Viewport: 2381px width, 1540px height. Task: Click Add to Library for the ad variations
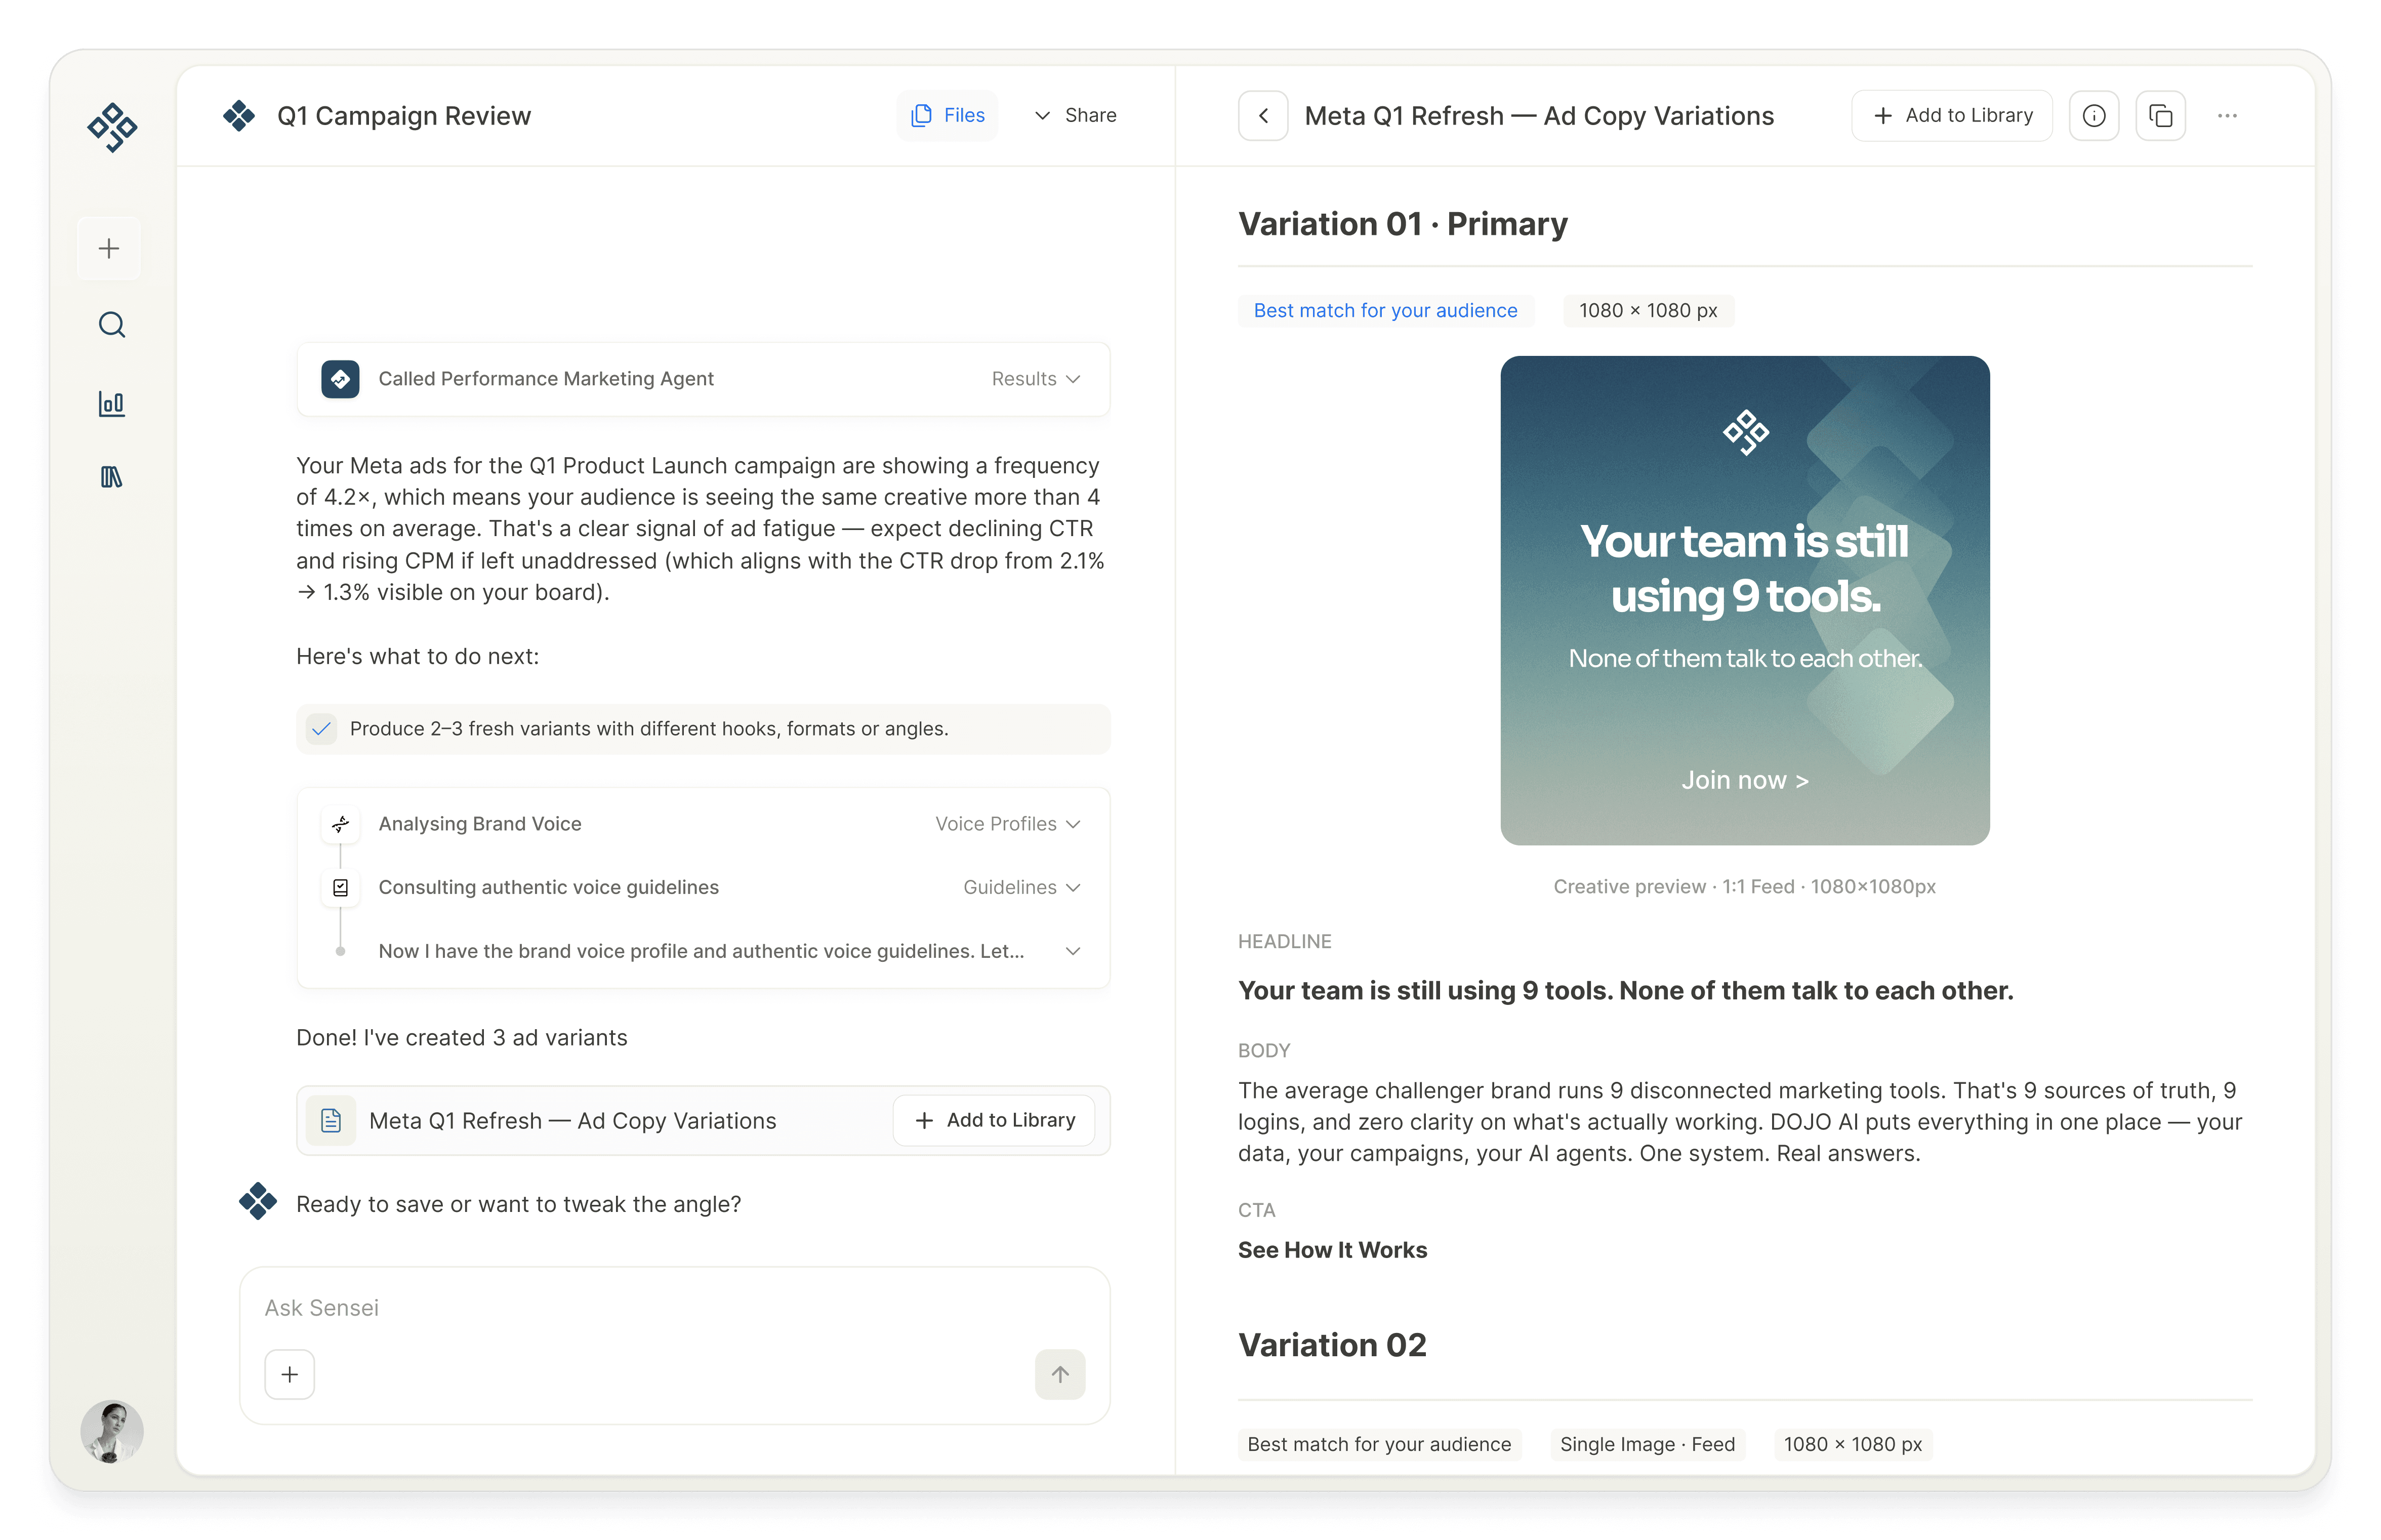coord(994,1120)
